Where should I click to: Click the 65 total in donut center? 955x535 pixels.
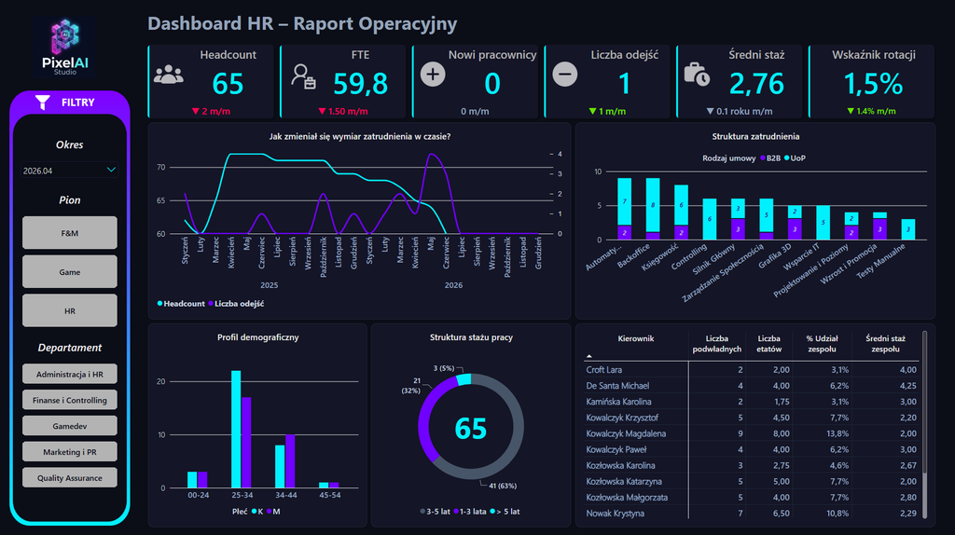[x=470, y=428]
